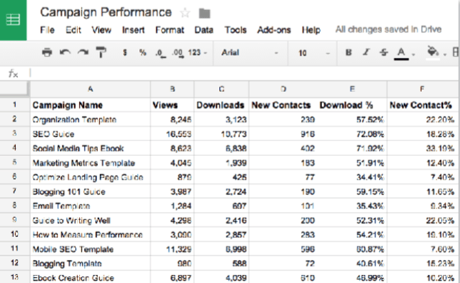
Task: Select the 'Organization Template' cell
Action: point(91,119)
